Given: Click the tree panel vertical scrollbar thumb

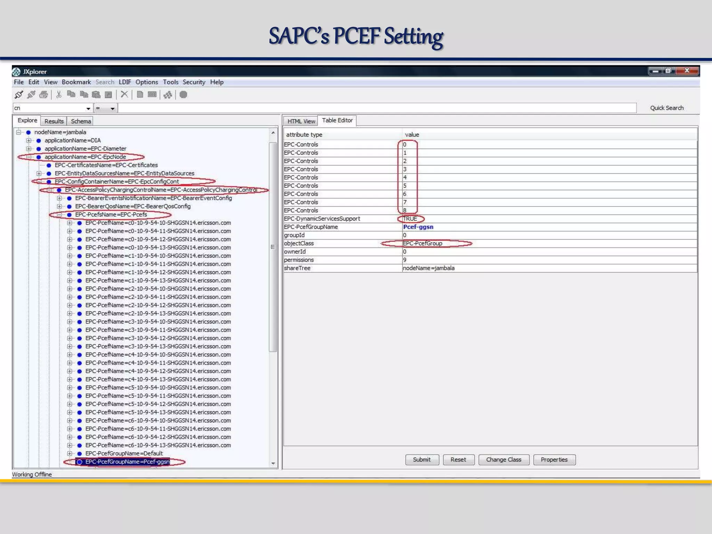Looking at the screenshot, I should [x=273, y=247].
